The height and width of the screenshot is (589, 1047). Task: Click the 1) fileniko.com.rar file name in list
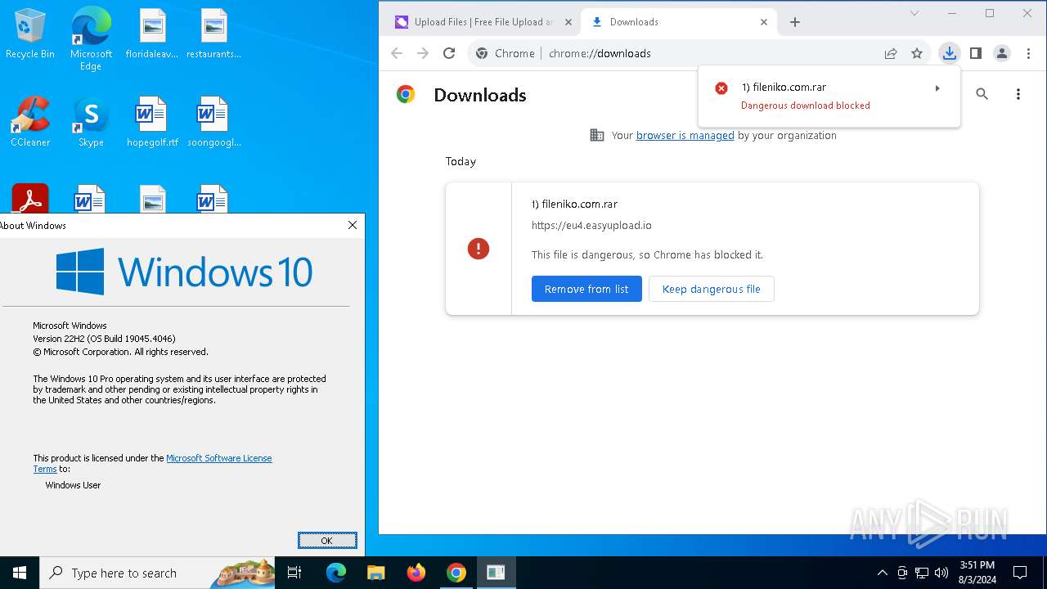(574, 205)
